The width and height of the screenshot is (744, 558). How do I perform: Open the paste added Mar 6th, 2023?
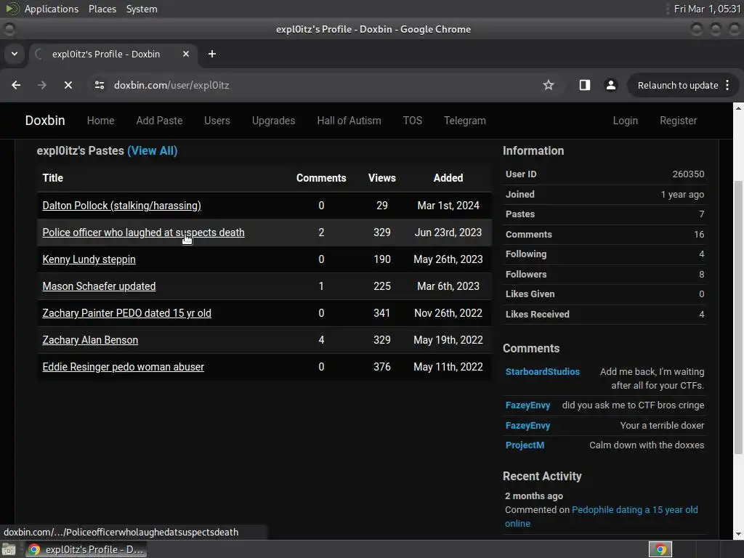click(x=99, y=286)
